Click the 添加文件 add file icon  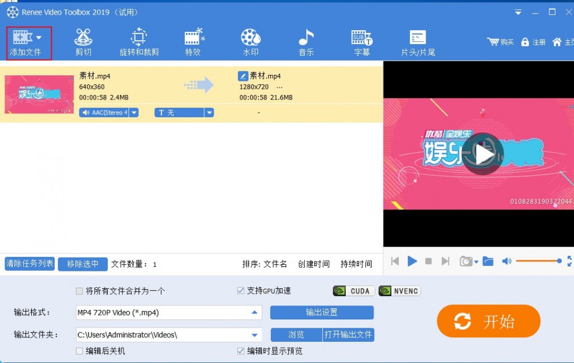[x=23, y=37]
